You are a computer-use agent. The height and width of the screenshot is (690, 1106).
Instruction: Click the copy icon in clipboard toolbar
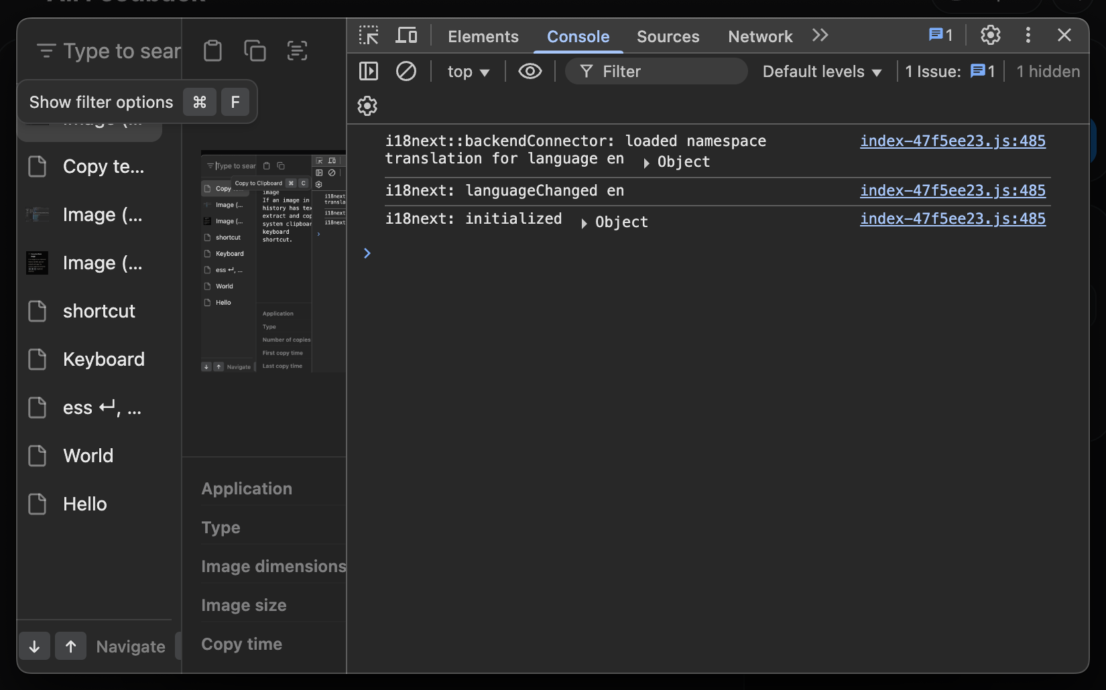point(255,51)
